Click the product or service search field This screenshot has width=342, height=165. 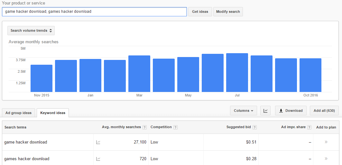pos(95,12)
